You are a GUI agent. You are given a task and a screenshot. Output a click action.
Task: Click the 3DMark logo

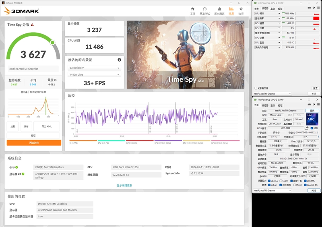tap(21, 11)
